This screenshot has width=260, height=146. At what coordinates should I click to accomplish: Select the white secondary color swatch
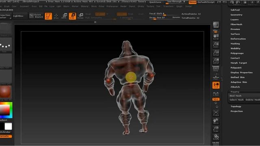tap(8, 126)
